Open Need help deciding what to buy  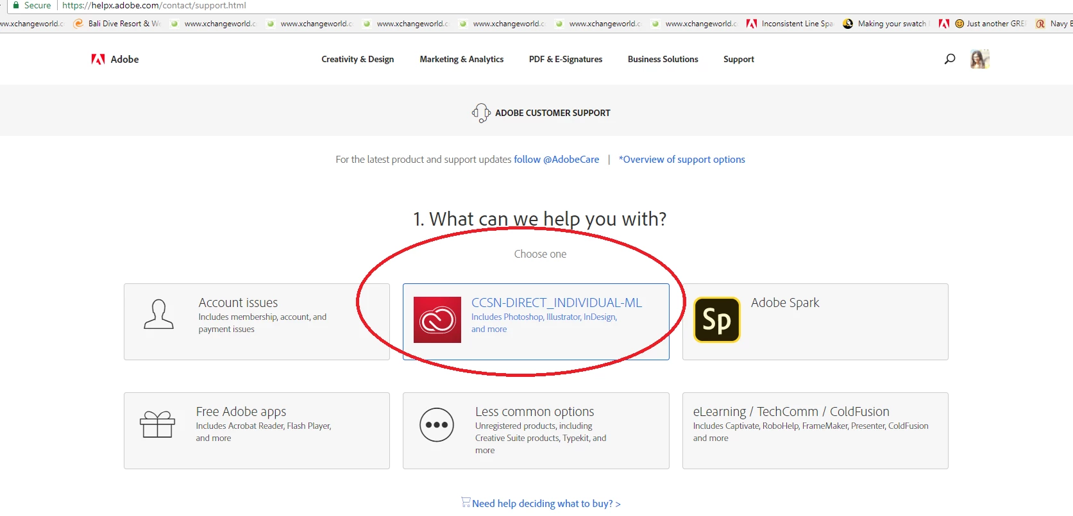point(546,504)
